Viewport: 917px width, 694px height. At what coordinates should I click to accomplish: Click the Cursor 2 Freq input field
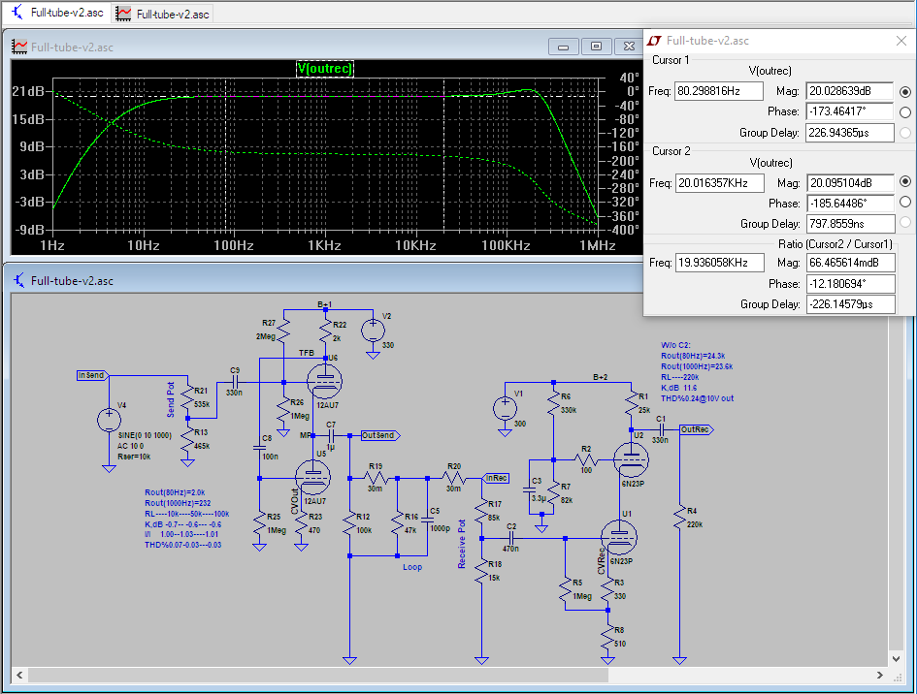(x=719, y=181)
